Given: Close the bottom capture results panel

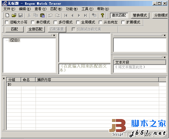Looking at the screenshot, I should click(4, 78).
